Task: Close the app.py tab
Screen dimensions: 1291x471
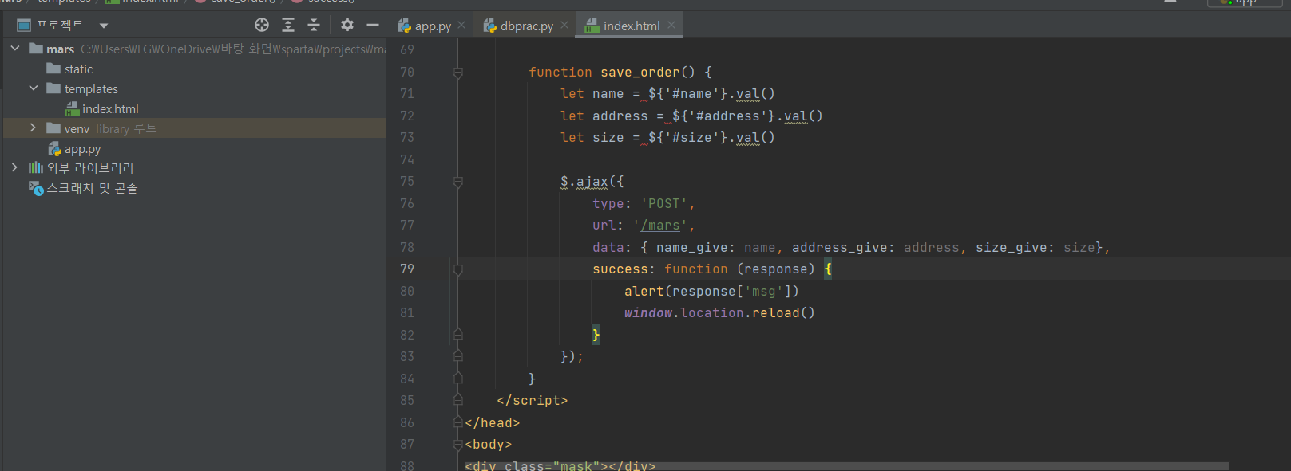Action: [x=461, y=26]
